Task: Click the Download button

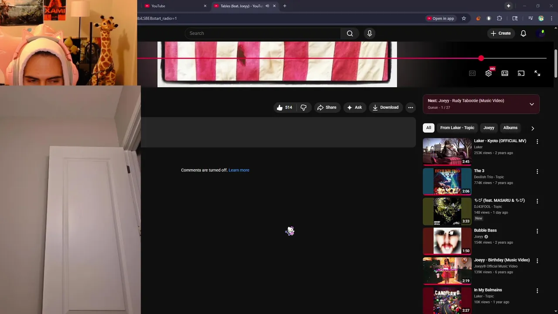Action: 385,107
